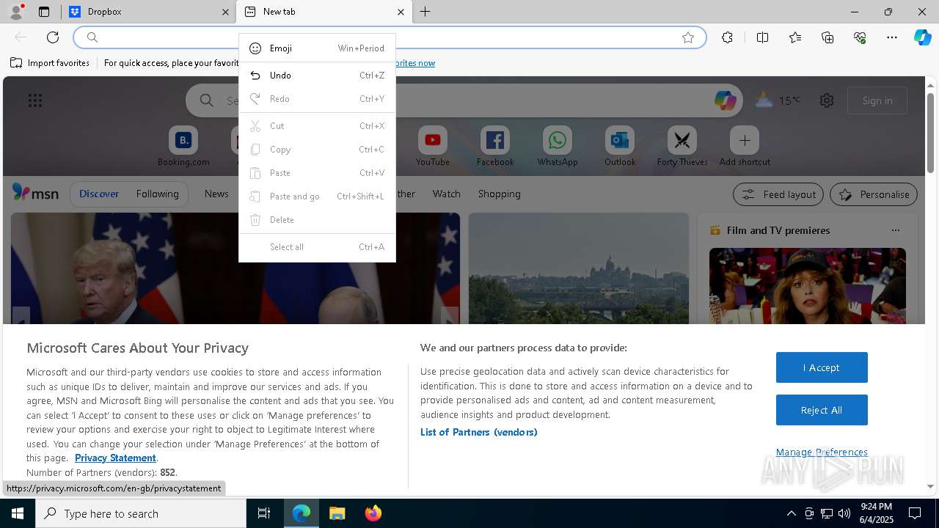Toggle the Split screen icon
This screenshot has width=939, height=528.
(x=762, y=37)
